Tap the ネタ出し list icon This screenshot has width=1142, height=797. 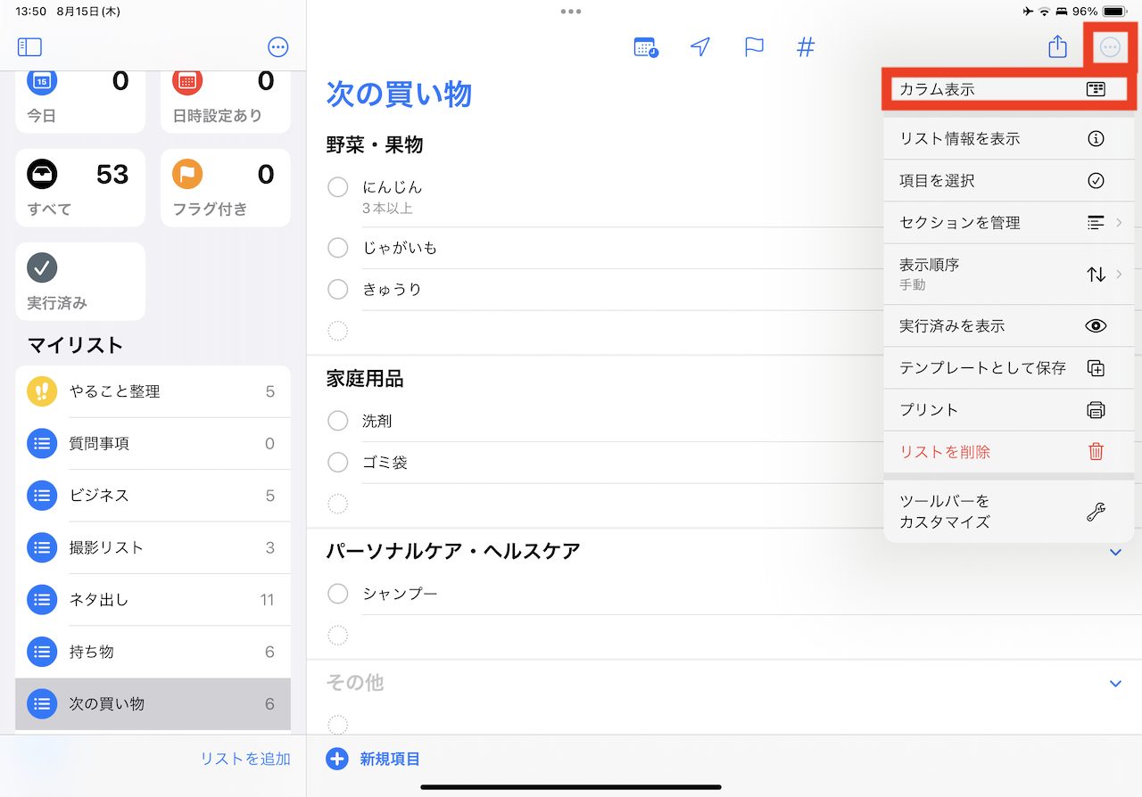(42, 600)
